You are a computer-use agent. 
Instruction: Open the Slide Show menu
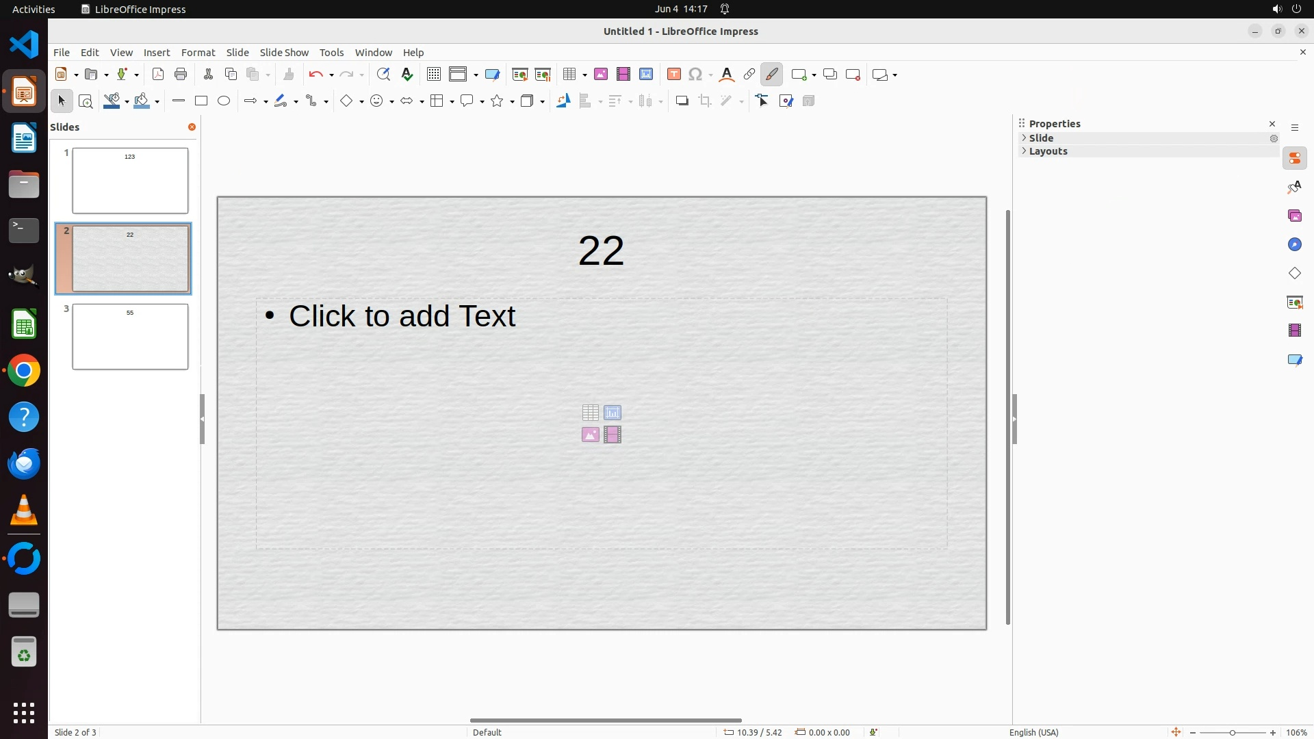coord(284,53)
